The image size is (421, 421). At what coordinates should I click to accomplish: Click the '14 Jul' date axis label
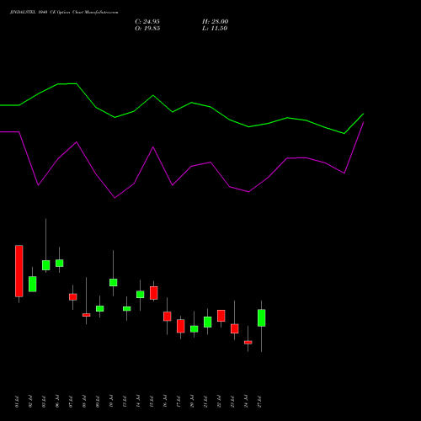pos(138,402)
